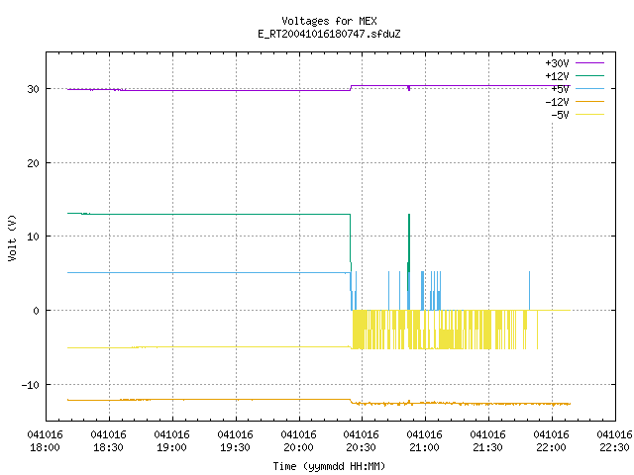The height and width of the screenshot is (475, 634).
Task: Click the x-axis label 041016 22:30
Action: coord(614,440)
